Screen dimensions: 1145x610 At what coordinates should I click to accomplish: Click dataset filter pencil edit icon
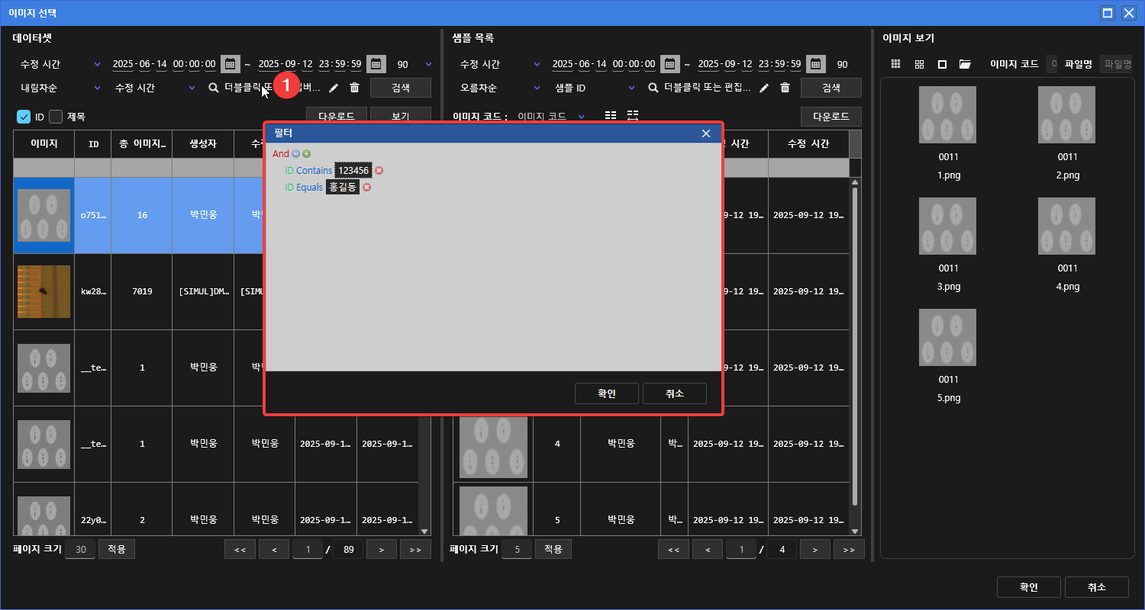(x=334, y=88)
